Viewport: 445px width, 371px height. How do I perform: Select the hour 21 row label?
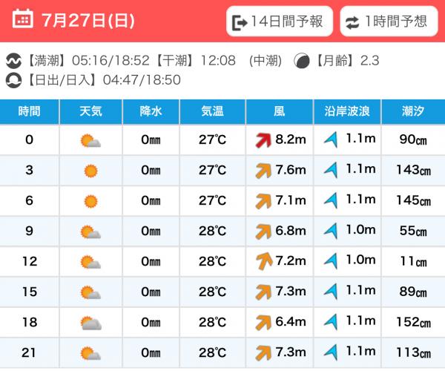(x=29, y=352)
